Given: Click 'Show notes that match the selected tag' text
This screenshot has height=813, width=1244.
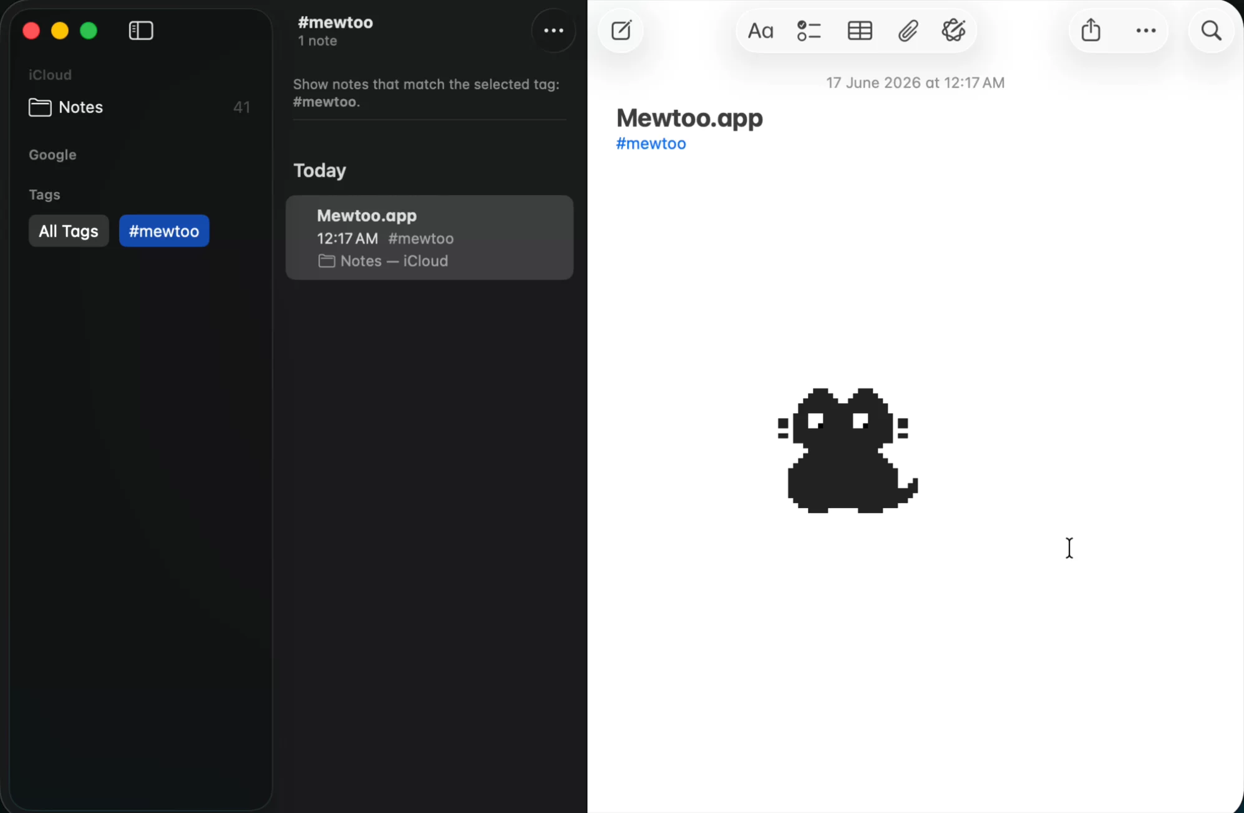Looking at the screenshot, I should [426, 93].
